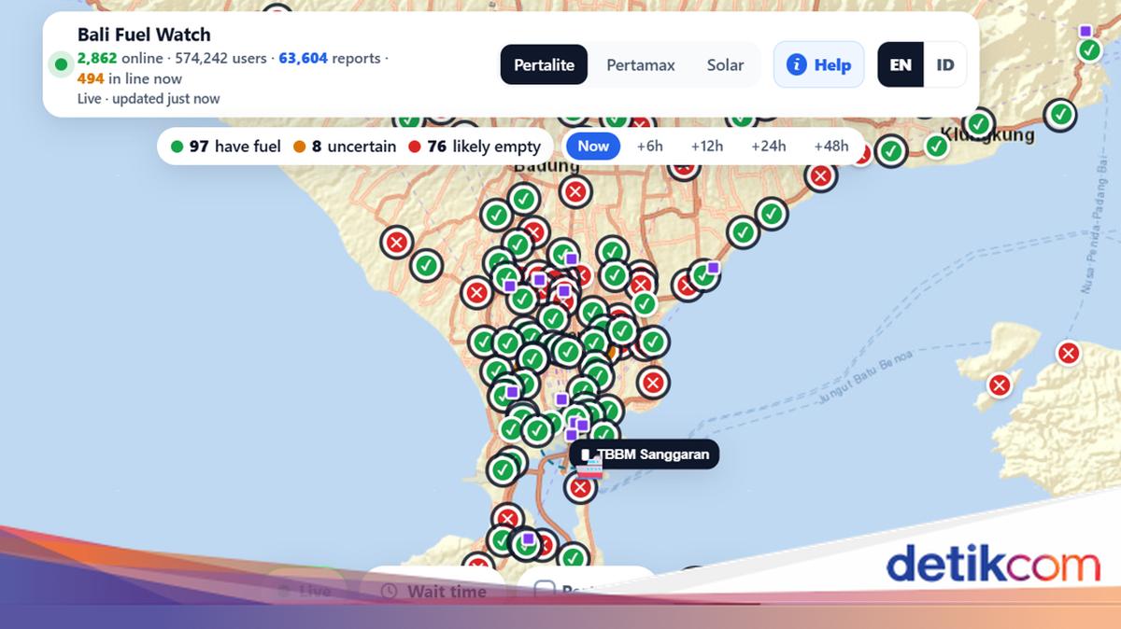This screenshot has height=629, width=1121.
Task: Click the '494 in line now' text
Action: pos(130,78)
